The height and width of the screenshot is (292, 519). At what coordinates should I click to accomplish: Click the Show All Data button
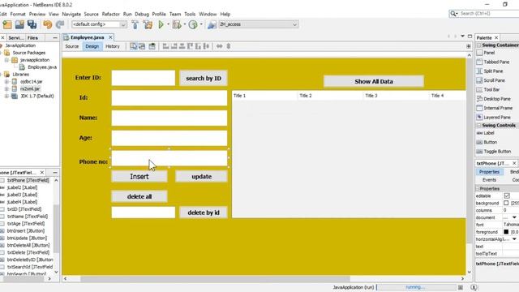[x=374, y=81]
